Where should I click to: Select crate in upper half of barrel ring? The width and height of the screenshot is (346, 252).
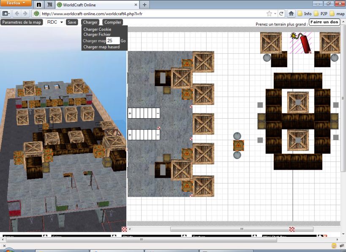tap(298, 102)
